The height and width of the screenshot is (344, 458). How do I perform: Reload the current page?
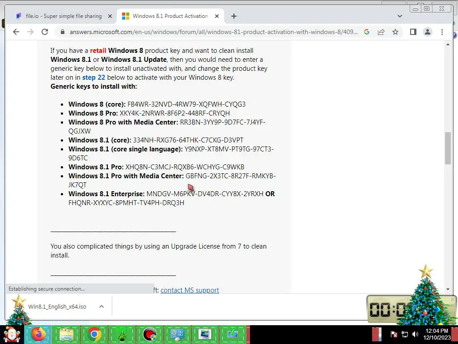pyautogui.click(x=45, y=32)
